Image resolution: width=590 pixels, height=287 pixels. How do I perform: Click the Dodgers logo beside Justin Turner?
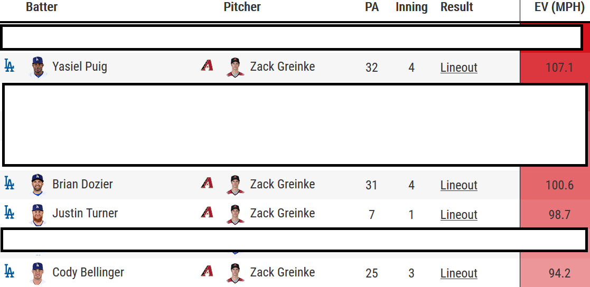[9, 213]
